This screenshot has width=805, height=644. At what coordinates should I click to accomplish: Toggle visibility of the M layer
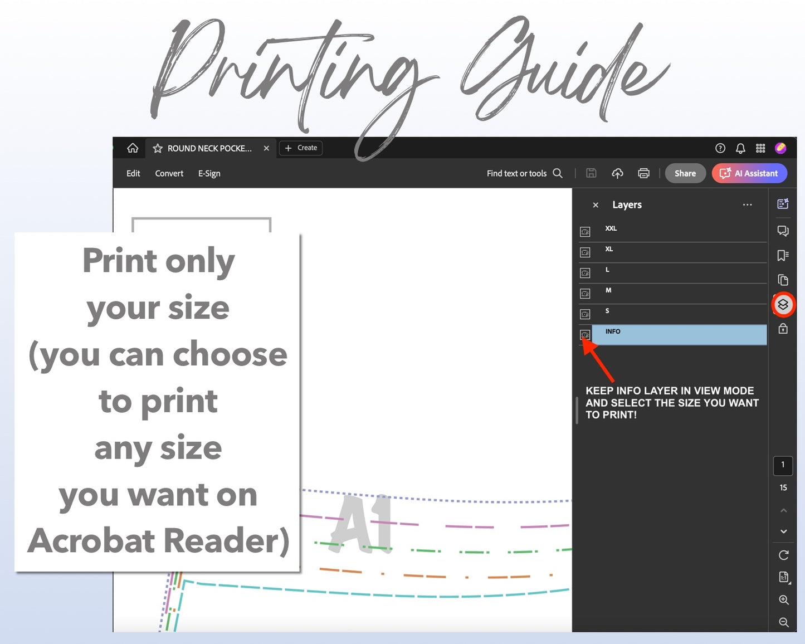coord(585,294)
